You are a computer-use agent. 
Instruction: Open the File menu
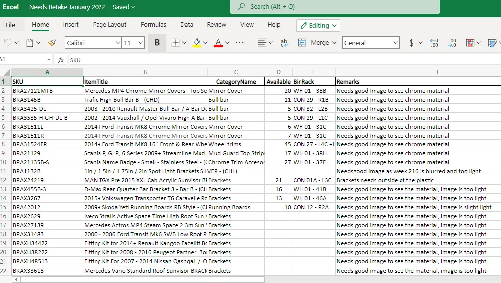10,25
